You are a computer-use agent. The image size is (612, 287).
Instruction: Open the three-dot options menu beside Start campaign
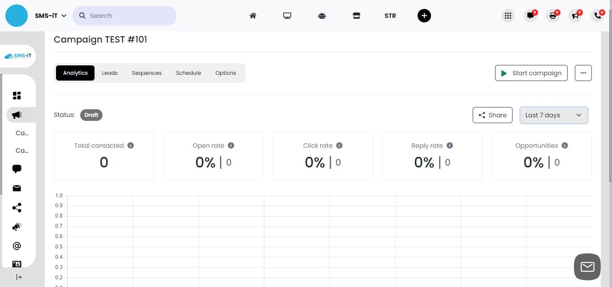coord(583,73)
